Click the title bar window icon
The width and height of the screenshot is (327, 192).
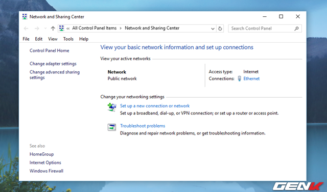pyautogui.click(x=25, y=17)
